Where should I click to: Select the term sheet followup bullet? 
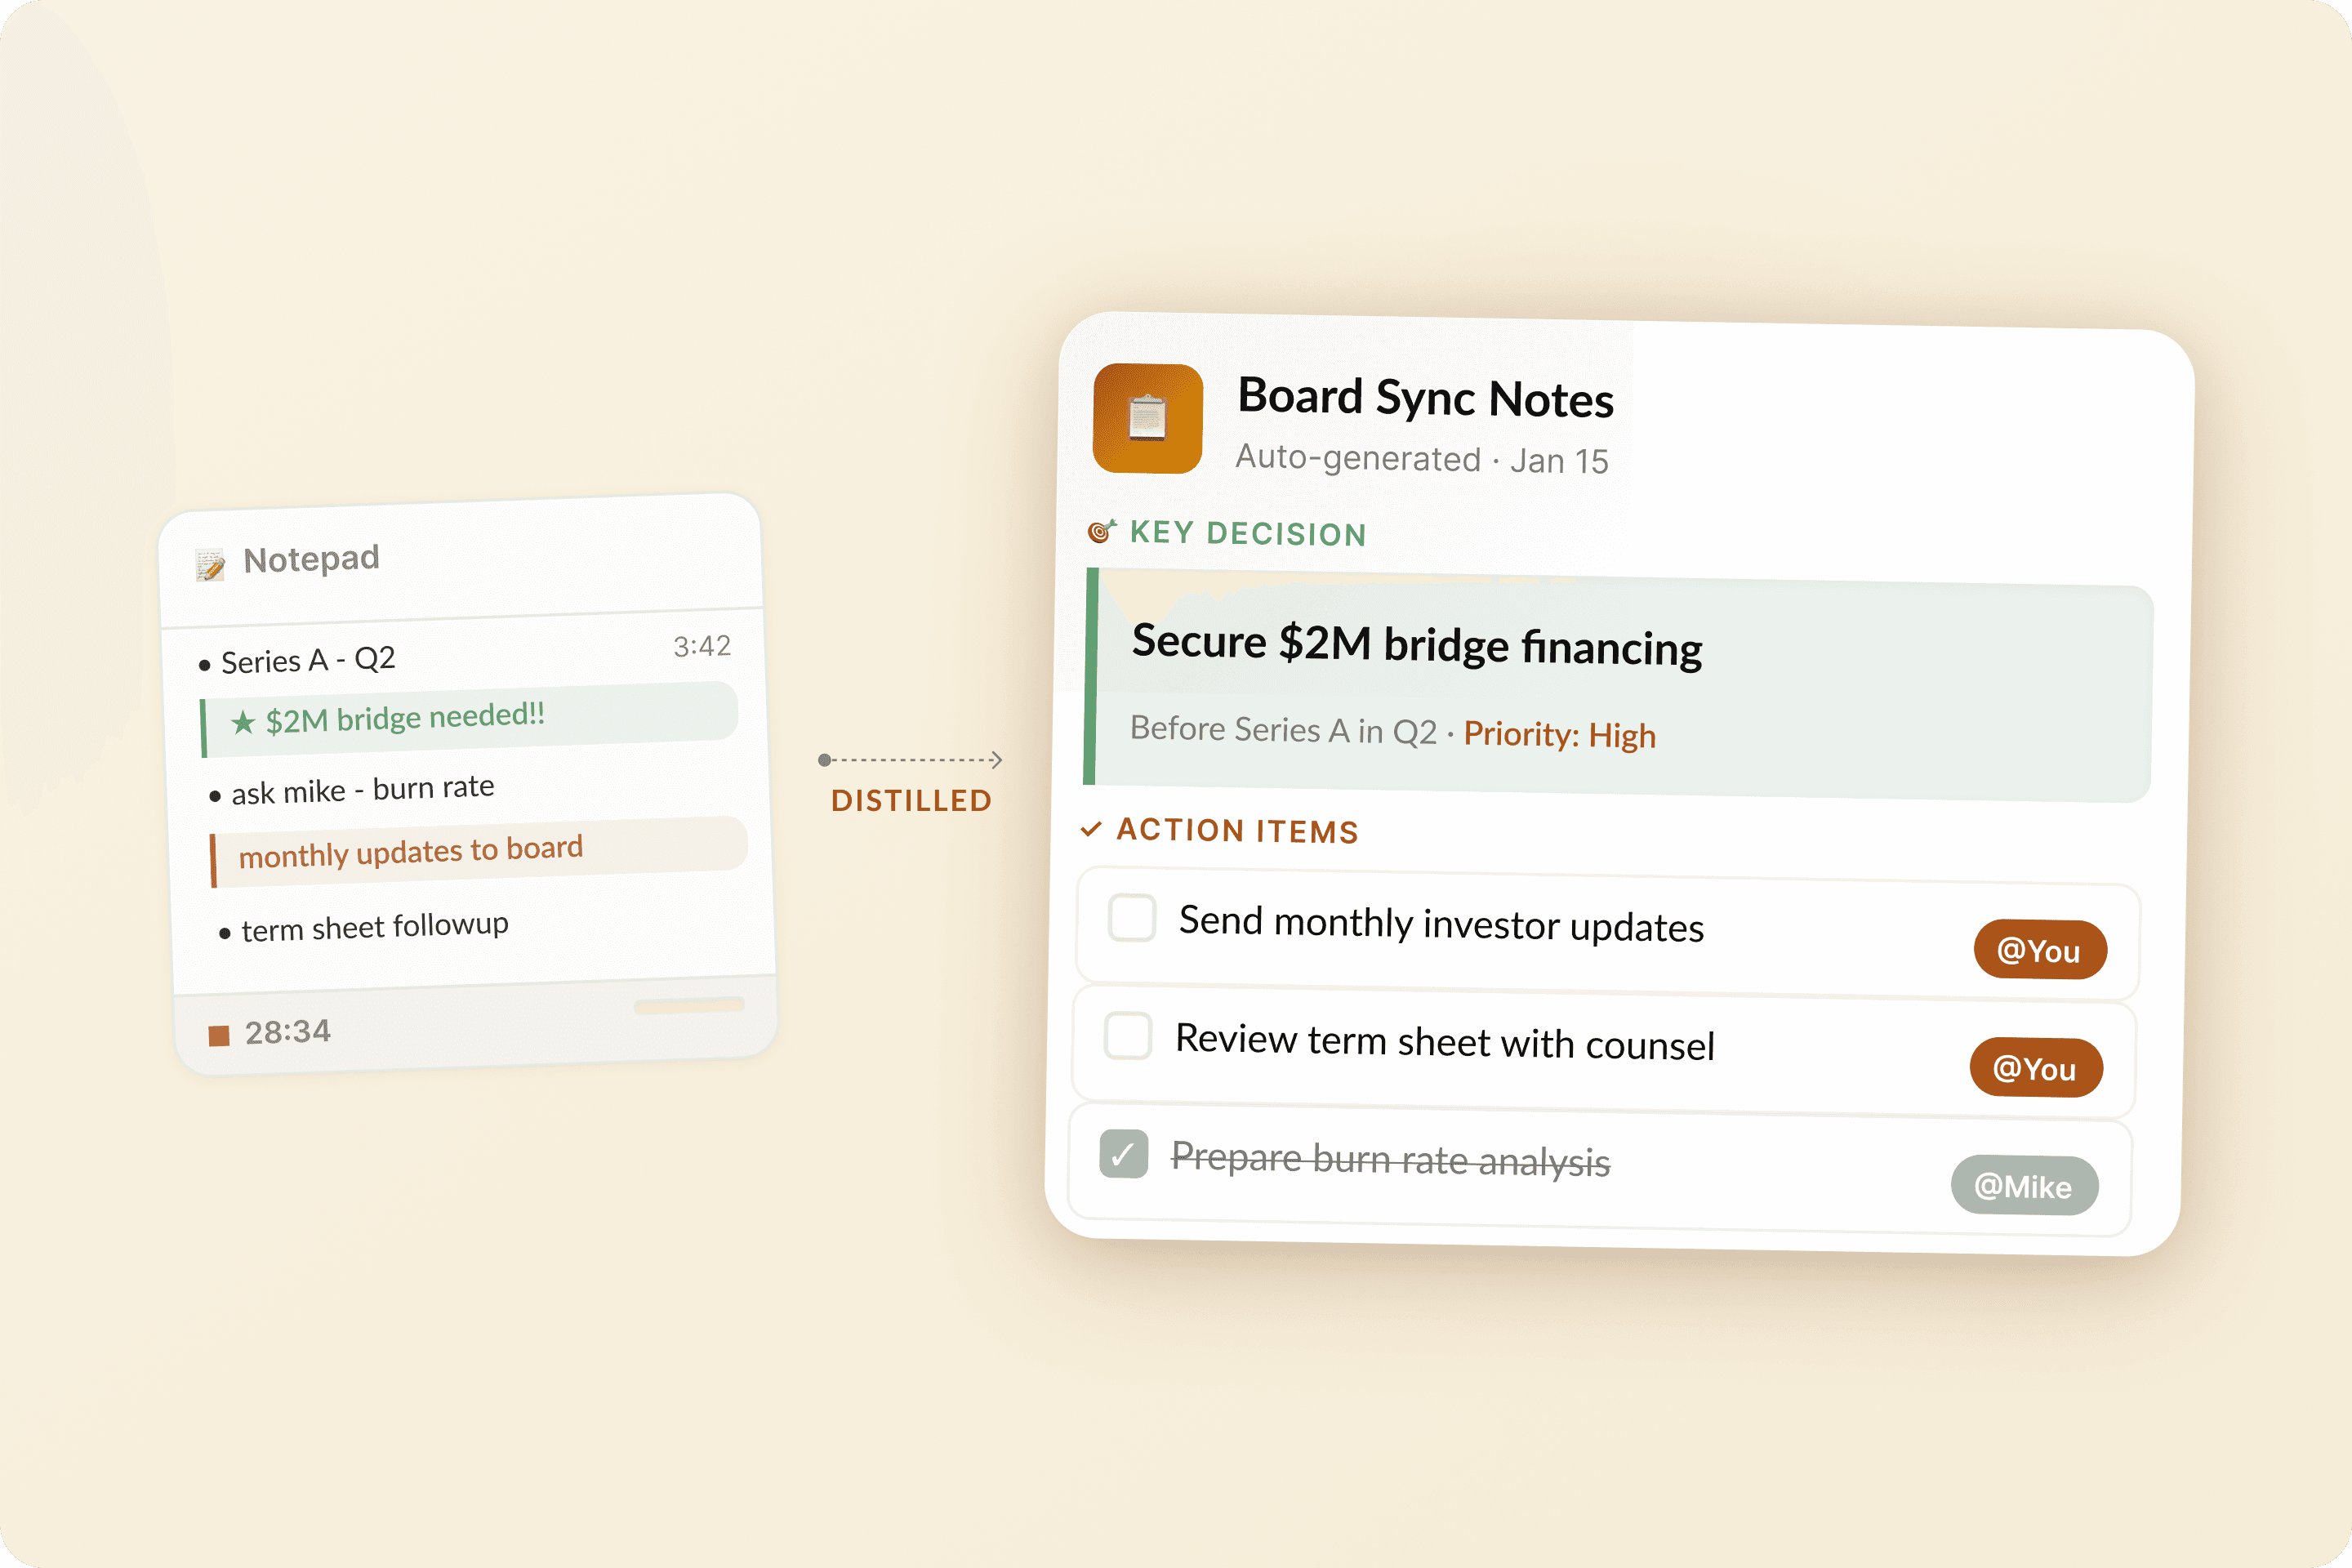click(374, 927)
